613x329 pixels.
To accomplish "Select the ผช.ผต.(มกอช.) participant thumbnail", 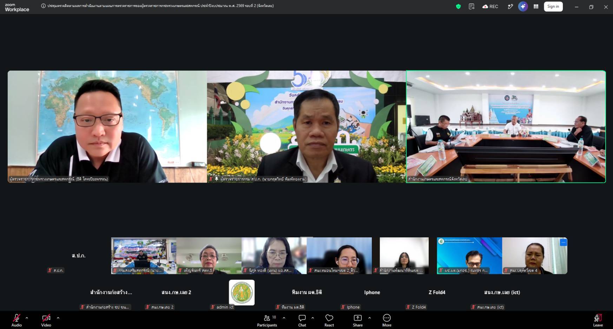I will pyautogui.click(x=469, y=256).
